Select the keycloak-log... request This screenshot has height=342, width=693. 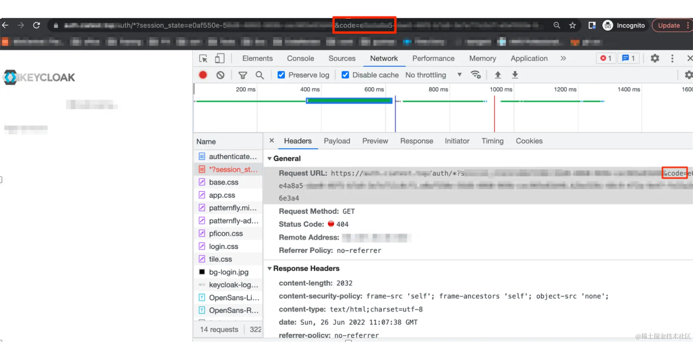[228, 285]
